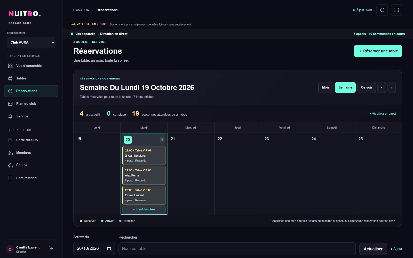Open Emma Laurent's Table VIP 05 reservation
The height and width of the screenshot is (258, 413).
(144, 195)
